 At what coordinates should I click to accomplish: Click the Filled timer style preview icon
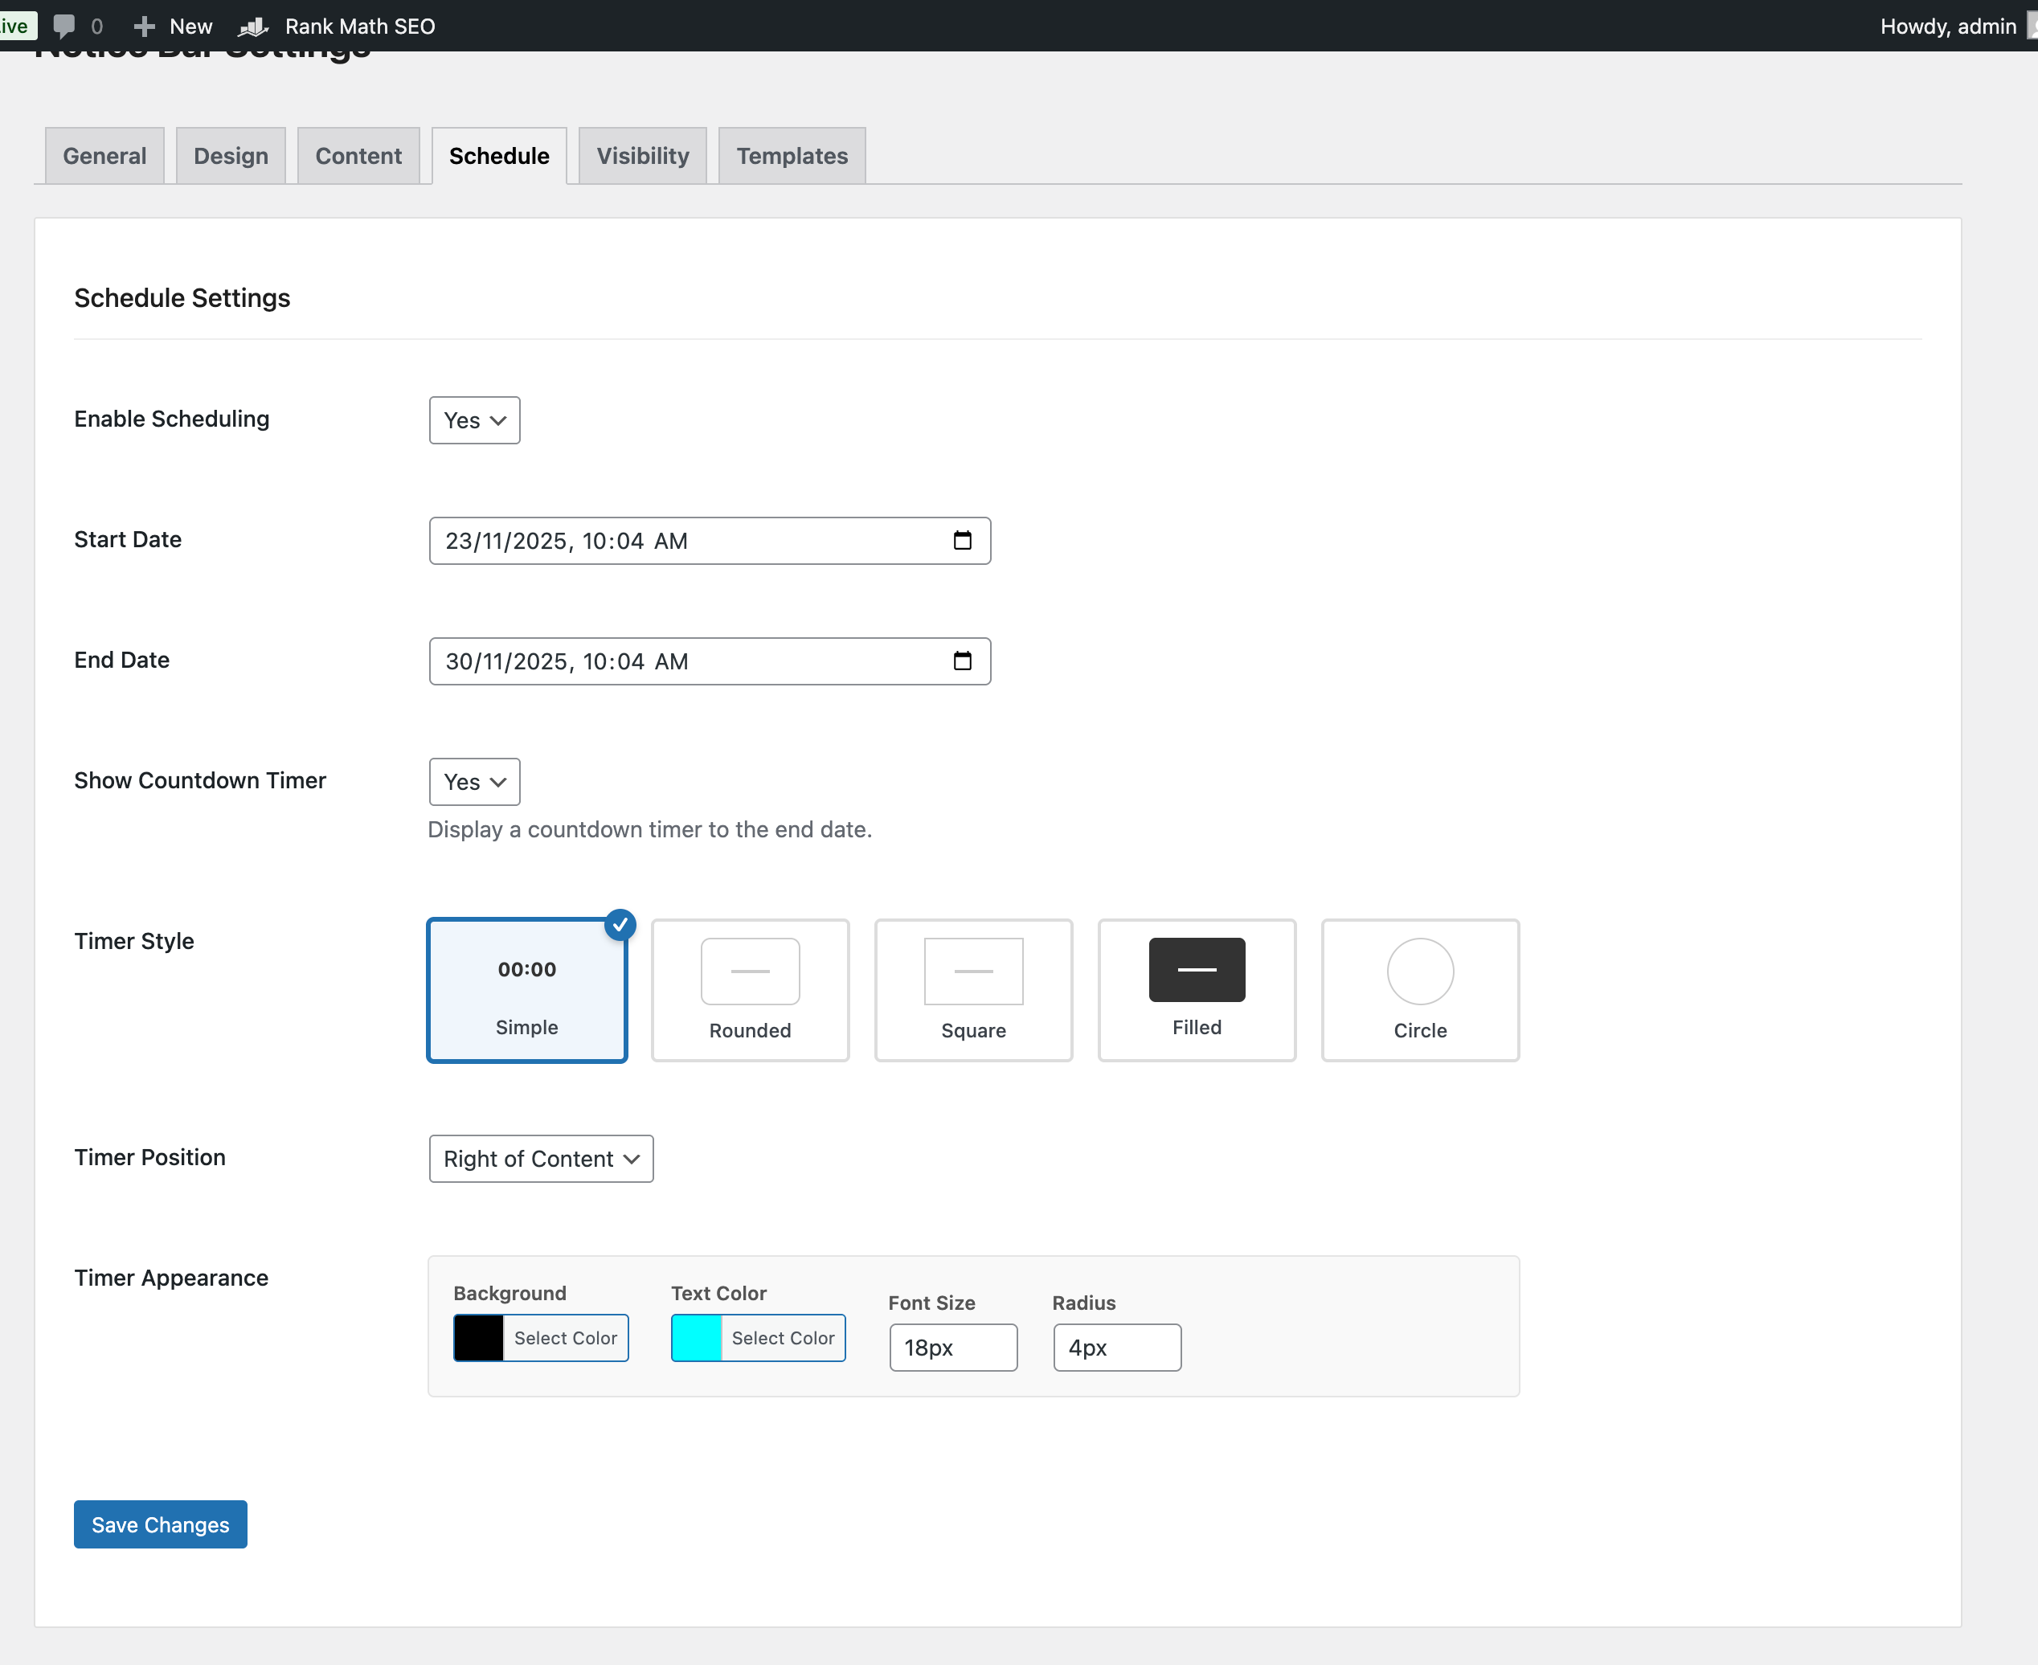pyautogui.click(x=1196, y=970)
